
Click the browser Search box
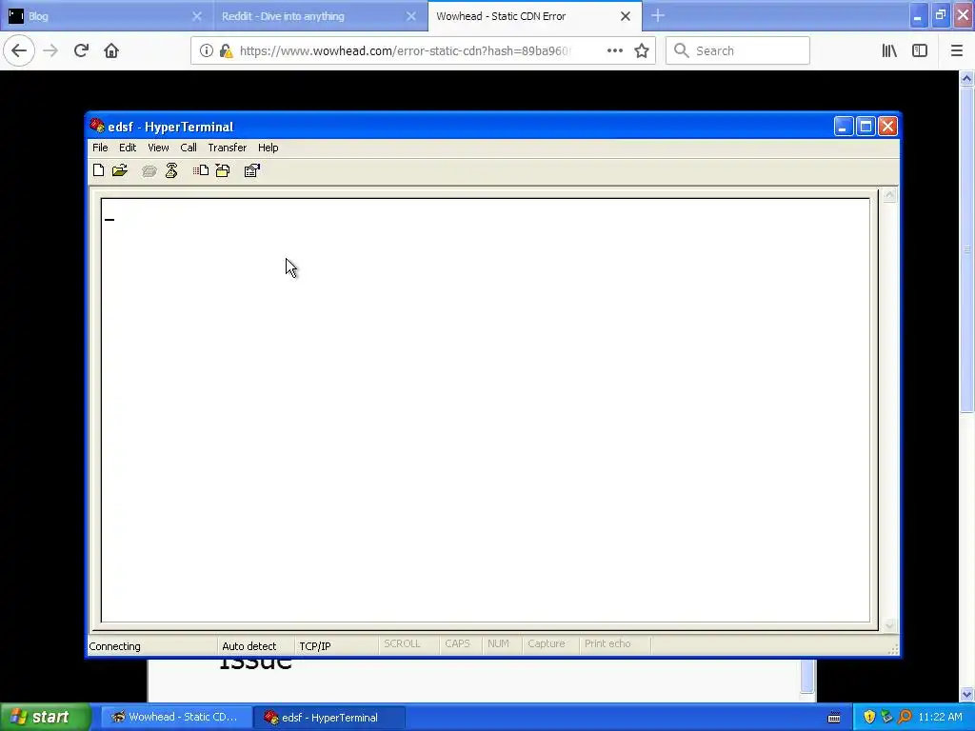738,50
